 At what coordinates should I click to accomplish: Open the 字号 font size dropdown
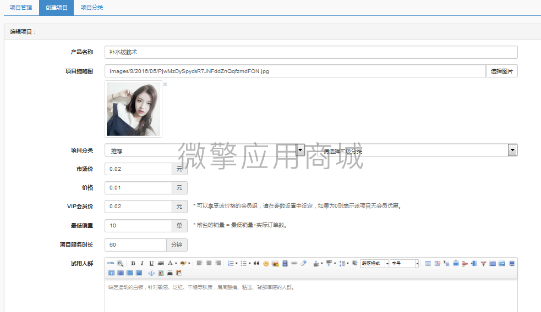[405, 264]
